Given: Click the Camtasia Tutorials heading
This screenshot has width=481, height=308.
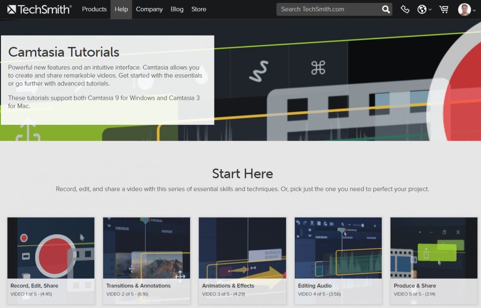Looking at the screenshot, I should 63,52.
